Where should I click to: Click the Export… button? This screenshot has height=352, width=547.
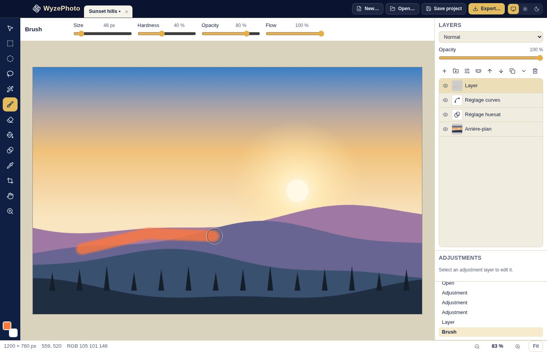[486, 9]
